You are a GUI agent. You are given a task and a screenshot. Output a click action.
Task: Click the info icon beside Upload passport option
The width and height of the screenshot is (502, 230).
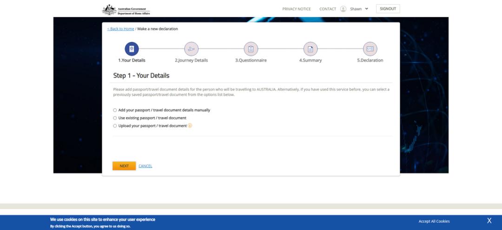pos(190,125)
